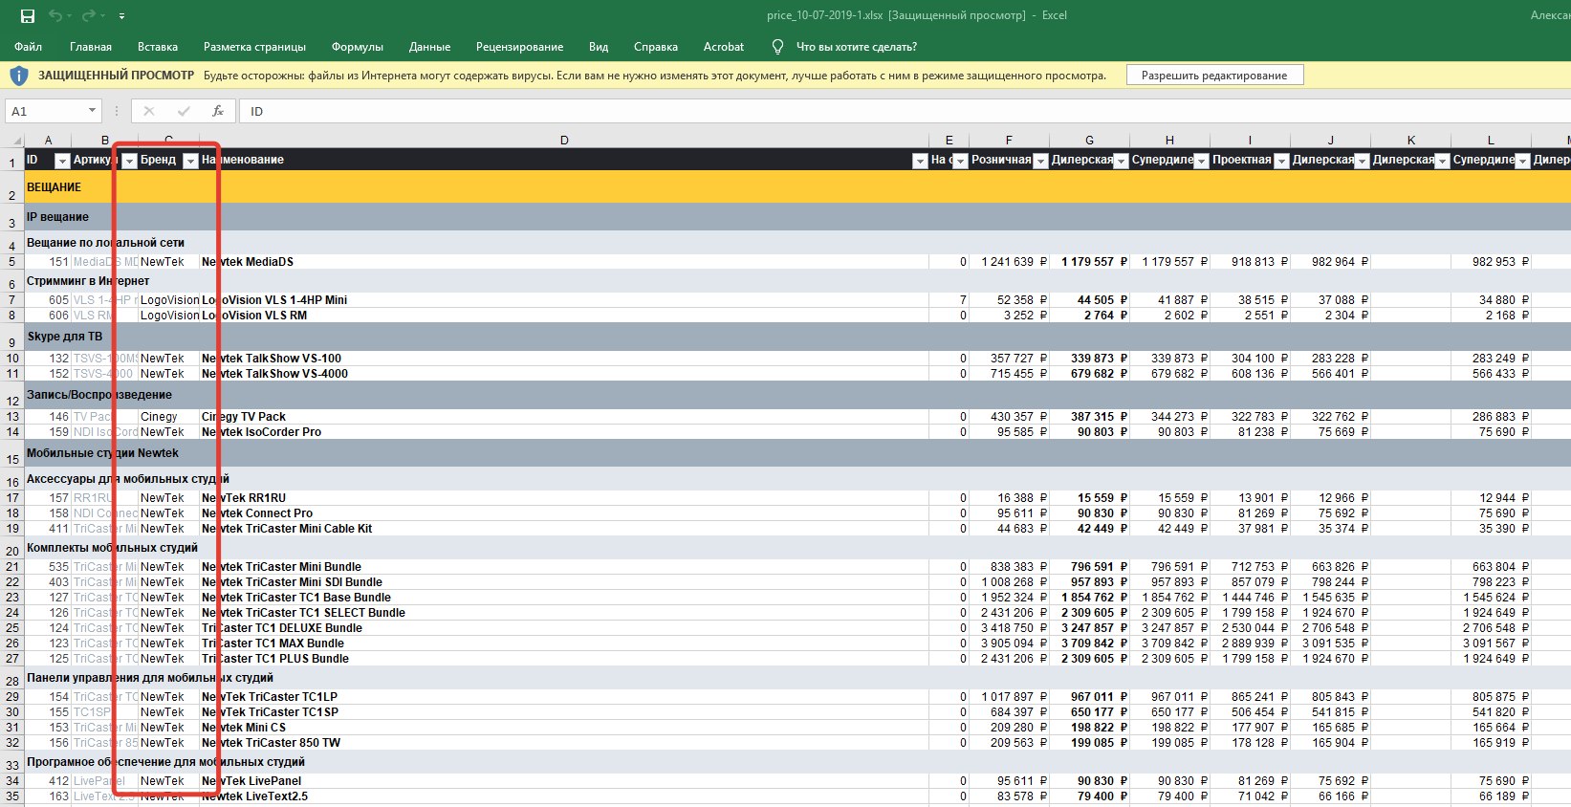Open the Customize Quick Access Toolbar arrow
The image size is (1571, 807).
click(x=121, y=16)
